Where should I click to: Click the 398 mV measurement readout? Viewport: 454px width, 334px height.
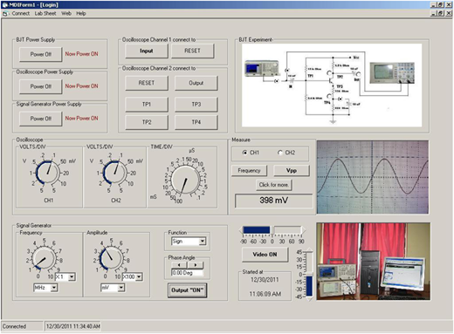tap(274, 201)
